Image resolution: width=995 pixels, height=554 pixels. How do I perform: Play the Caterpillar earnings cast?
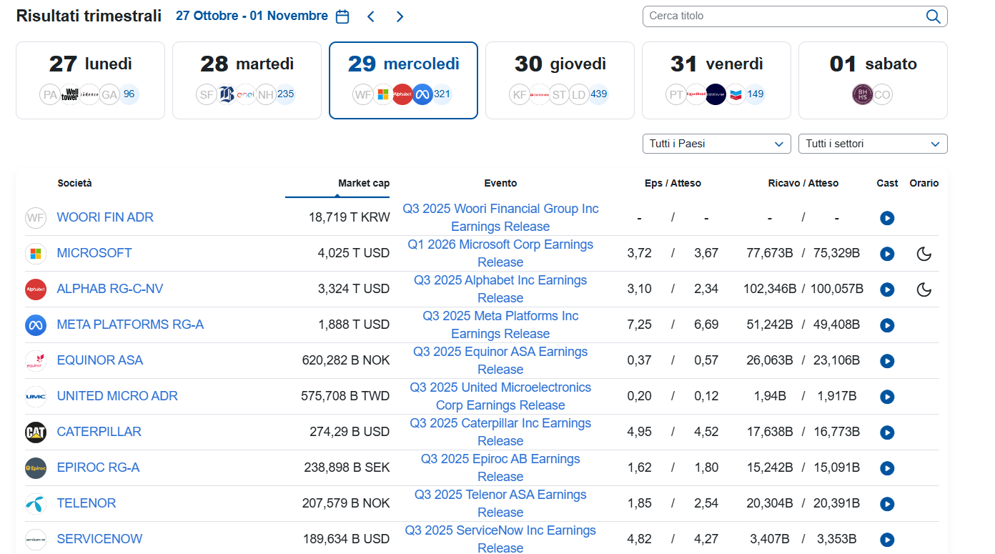pos(887,432)
